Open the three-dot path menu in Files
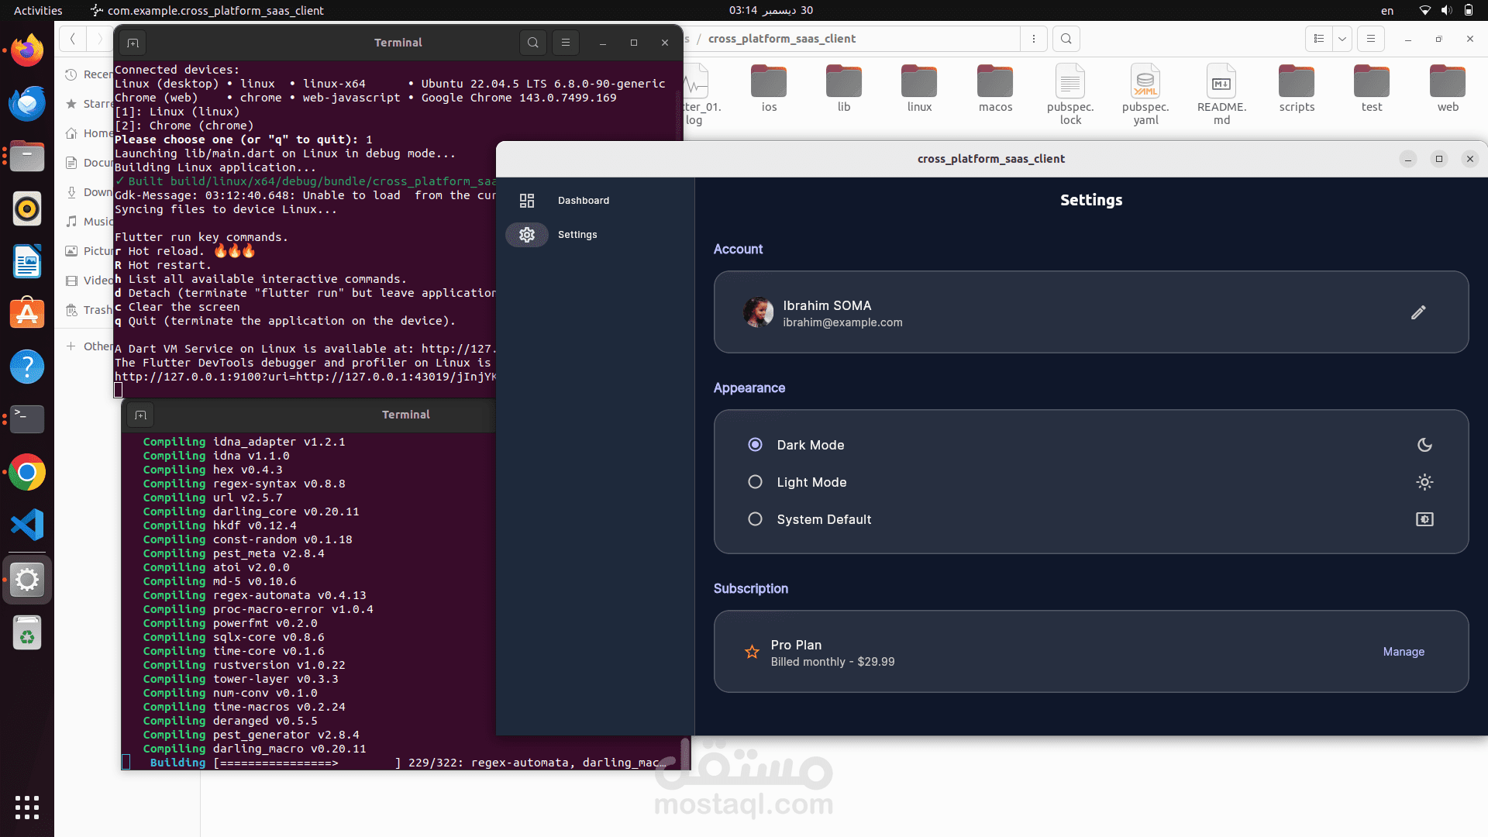Image resolution: width=1488 pixels, height=837 pixels. pyautogui.click(x=1034, y=39)
